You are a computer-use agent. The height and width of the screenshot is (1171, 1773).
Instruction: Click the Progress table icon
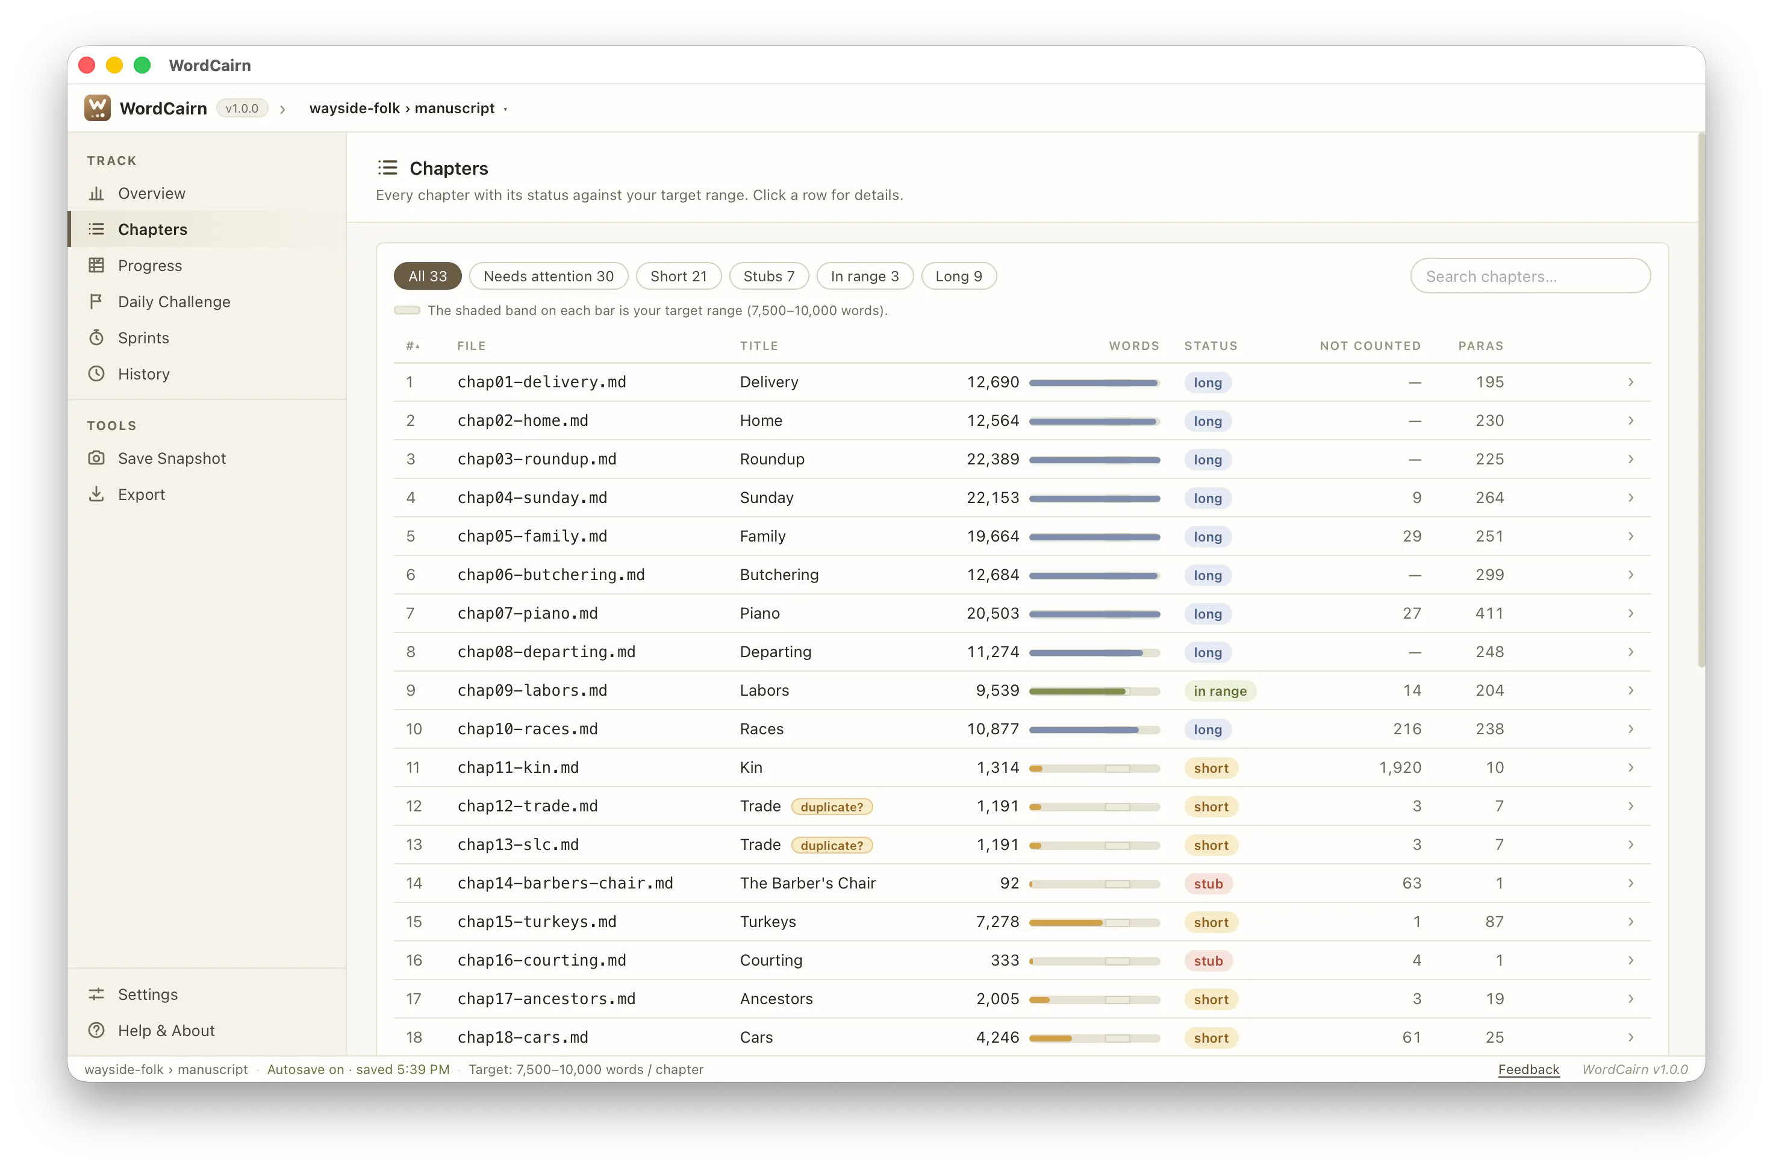(x=96, y=265)
